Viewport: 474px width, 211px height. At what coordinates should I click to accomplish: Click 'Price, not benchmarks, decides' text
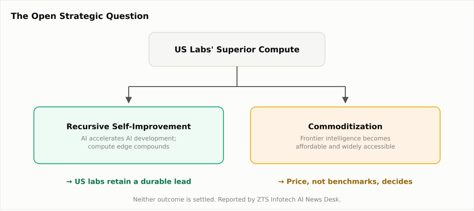(x=349, y=181)
